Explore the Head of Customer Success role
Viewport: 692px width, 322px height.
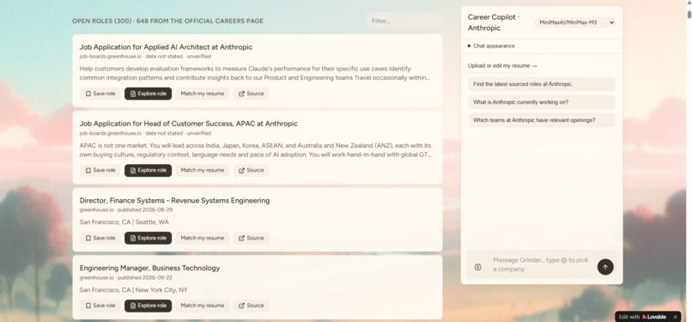pos(148,170)
